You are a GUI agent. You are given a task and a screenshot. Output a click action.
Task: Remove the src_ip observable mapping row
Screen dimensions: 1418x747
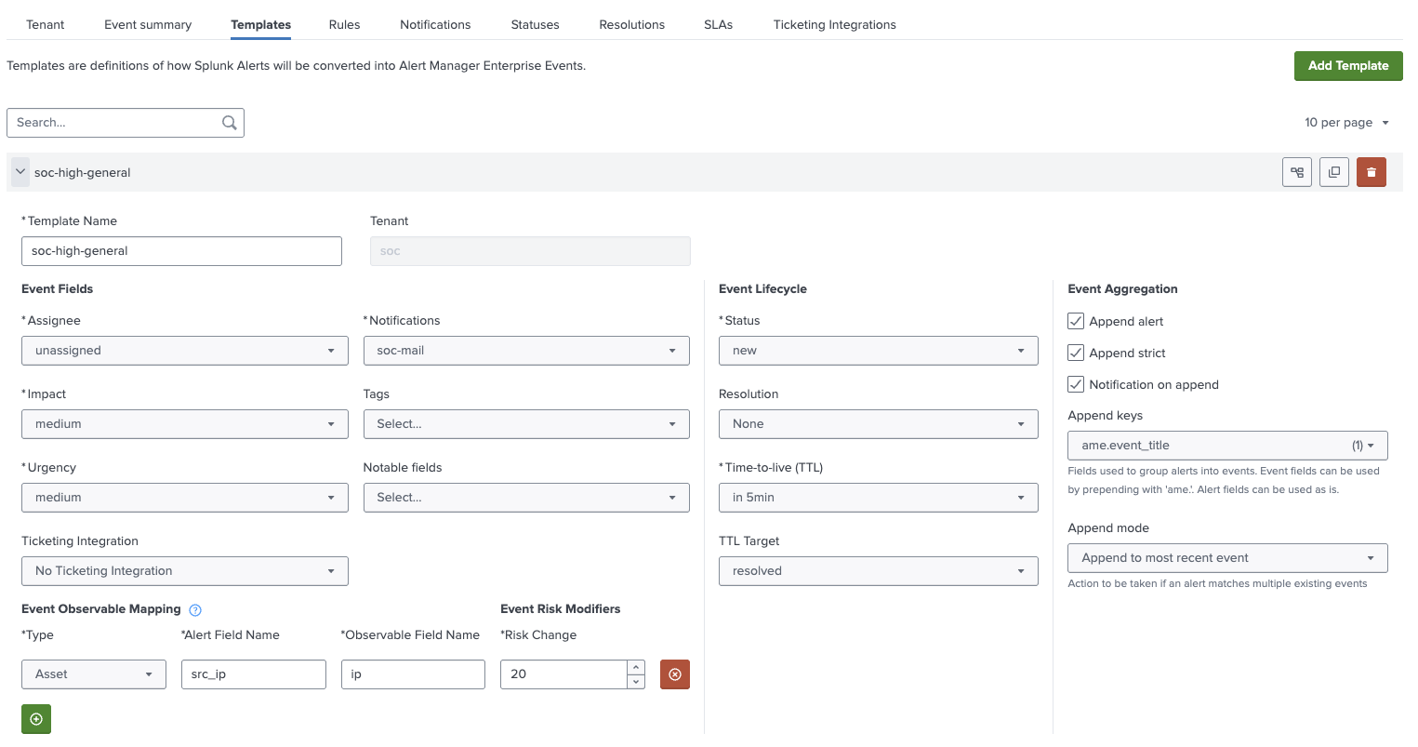(x=674, y=674)
